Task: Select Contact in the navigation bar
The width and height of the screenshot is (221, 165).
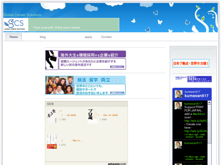Action: coord(106,37)
